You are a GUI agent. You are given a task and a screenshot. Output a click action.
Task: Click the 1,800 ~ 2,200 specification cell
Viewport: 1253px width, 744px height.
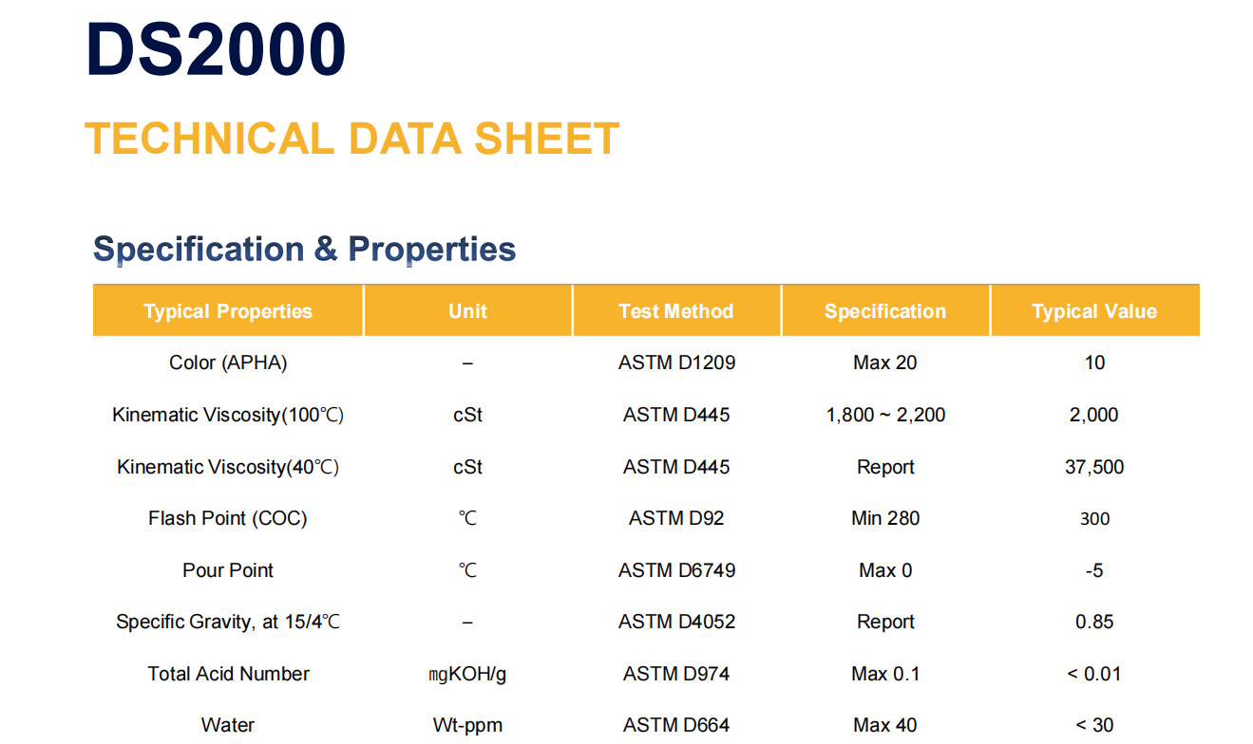(x=885, y=415)
